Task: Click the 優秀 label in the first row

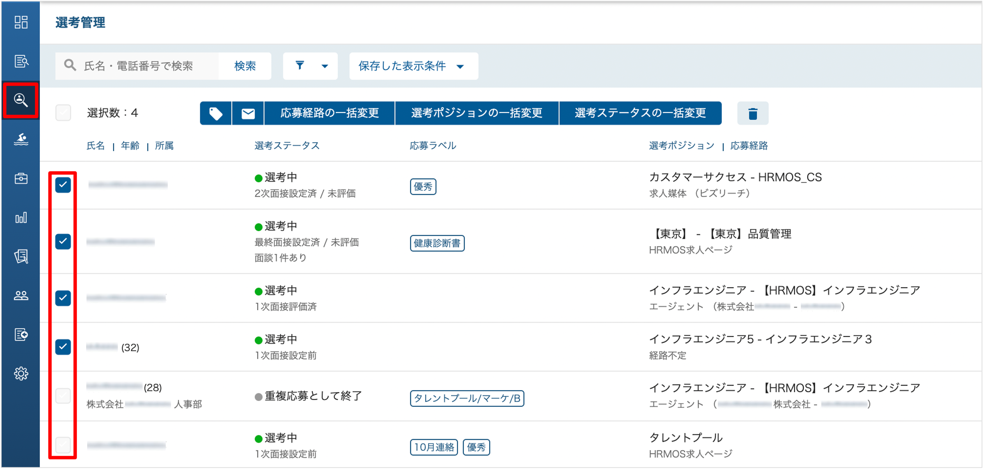Action: [x=423, y=187]
